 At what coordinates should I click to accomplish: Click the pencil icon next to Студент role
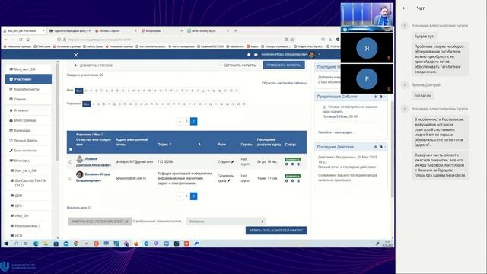[x=233, y=161]
